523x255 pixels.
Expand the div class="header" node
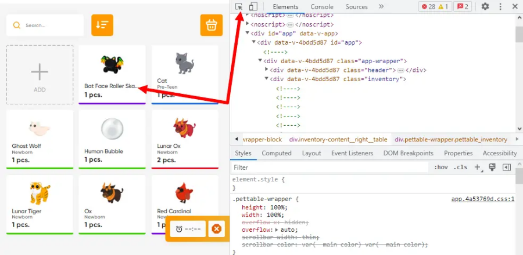(267, 70)
